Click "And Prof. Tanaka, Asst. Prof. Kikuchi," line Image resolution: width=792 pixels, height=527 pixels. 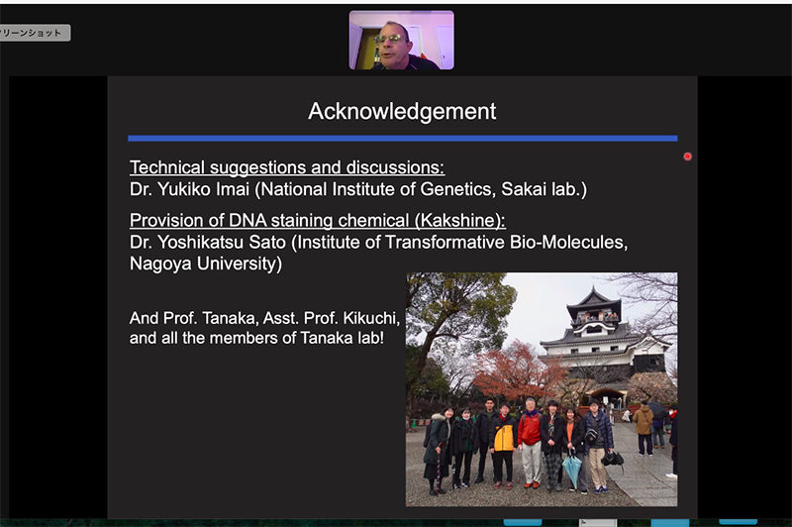tap(264, 318)
